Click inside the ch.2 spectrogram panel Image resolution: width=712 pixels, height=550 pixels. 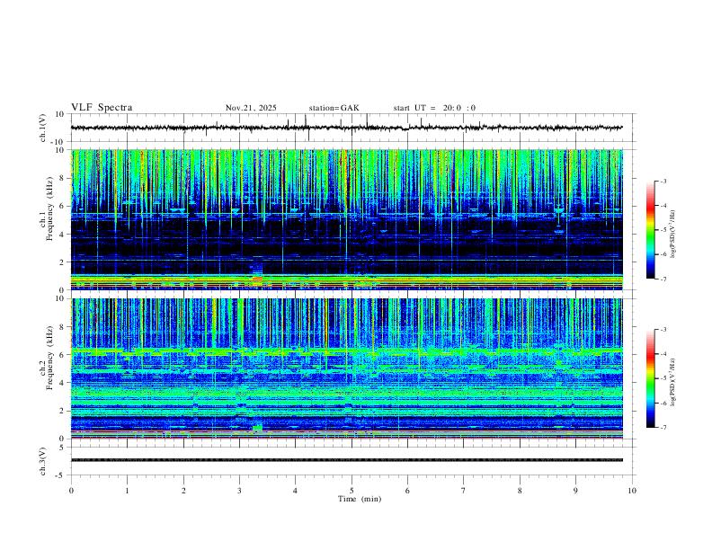(346, 368)
